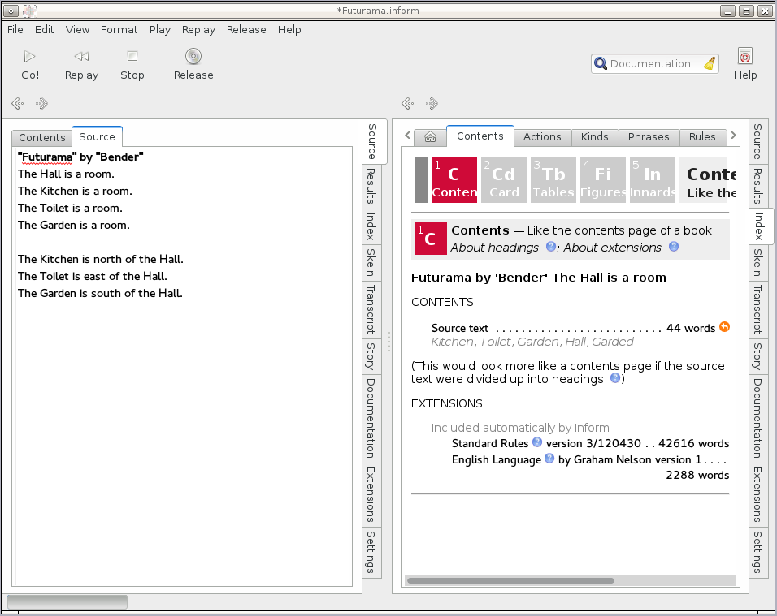Click the home icon in Index tabs
The width and height of the screenshot is (777, 616).
point(431,137)
